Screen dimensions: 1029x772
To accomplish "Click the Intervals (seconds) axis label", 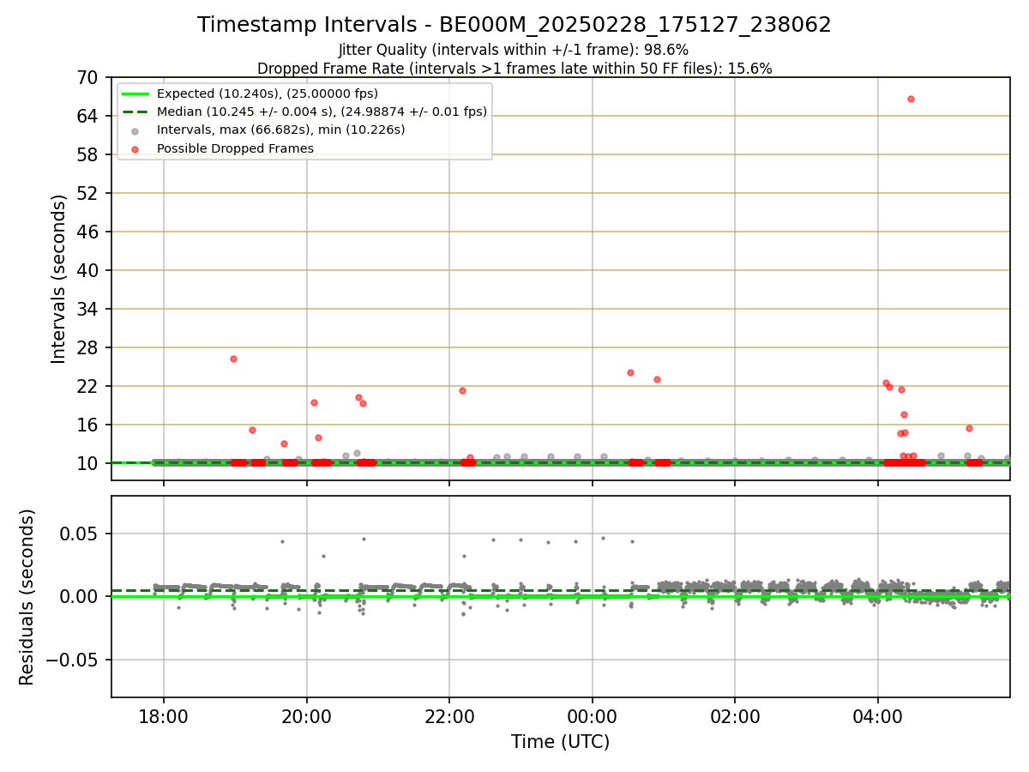I will pyautogui.click(x=59, y=279).
